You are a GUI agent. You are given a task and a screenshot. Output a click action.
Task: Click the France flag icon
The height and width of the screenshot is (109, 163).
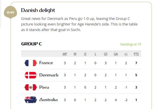tap(31, 63)
